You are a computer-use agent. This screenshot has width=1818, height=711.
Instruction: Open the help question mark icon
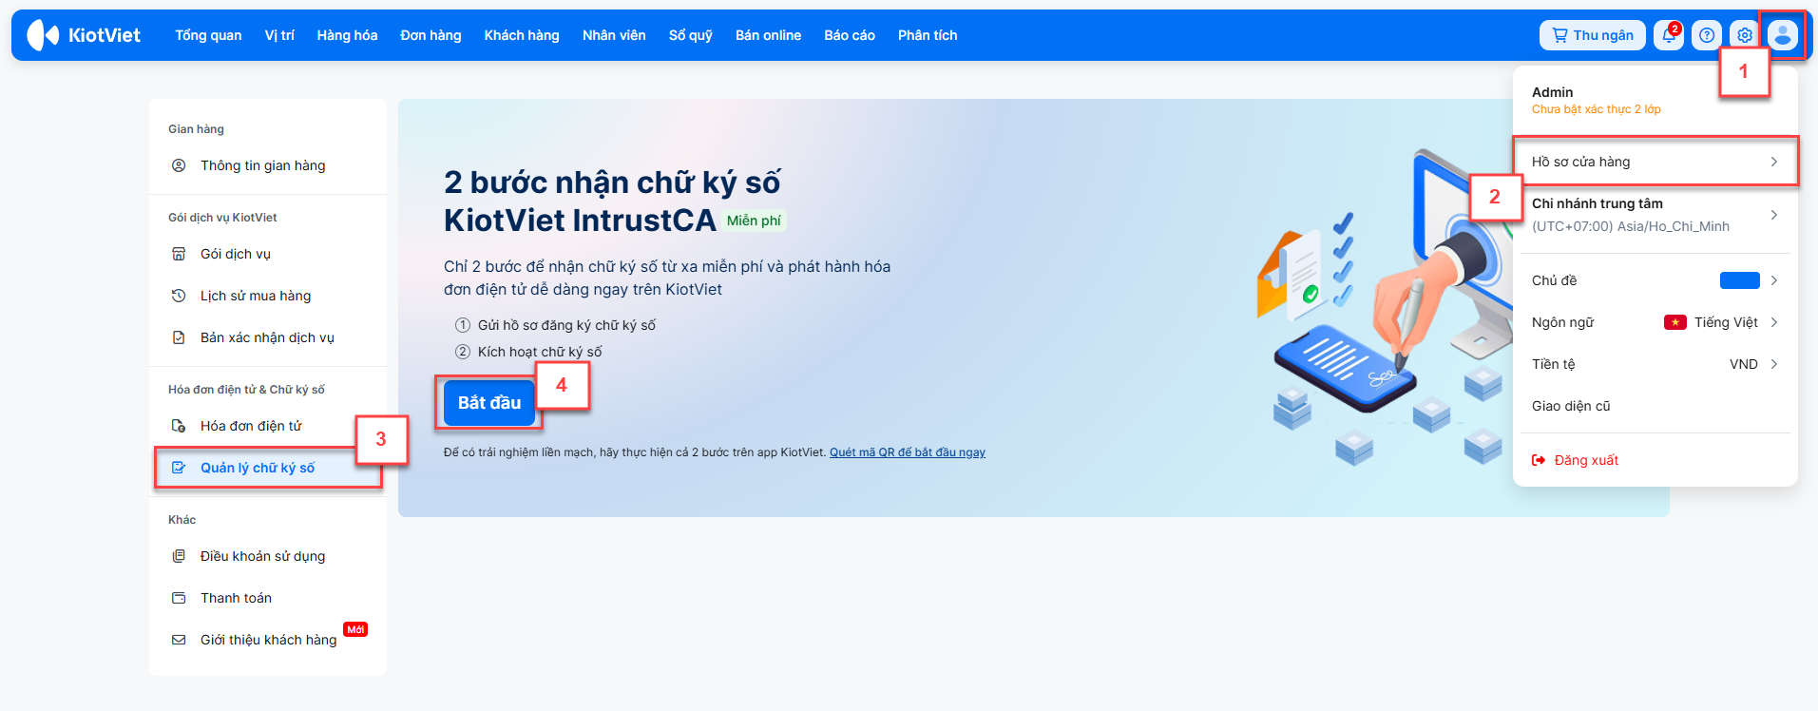point(1707,35)
